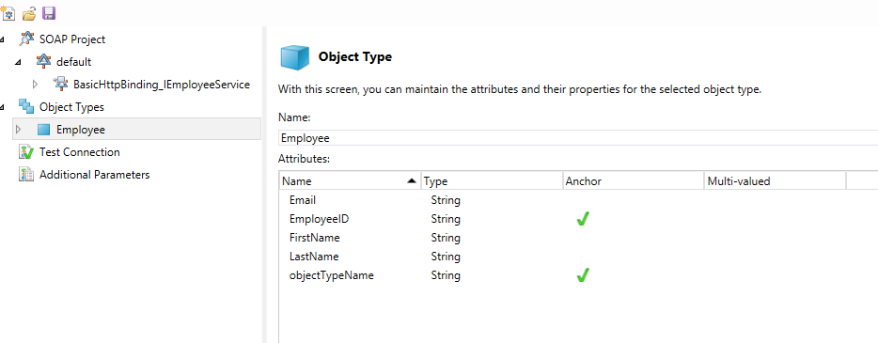Select the default tree item
This screenshot has height=343, width=878.
73,61
